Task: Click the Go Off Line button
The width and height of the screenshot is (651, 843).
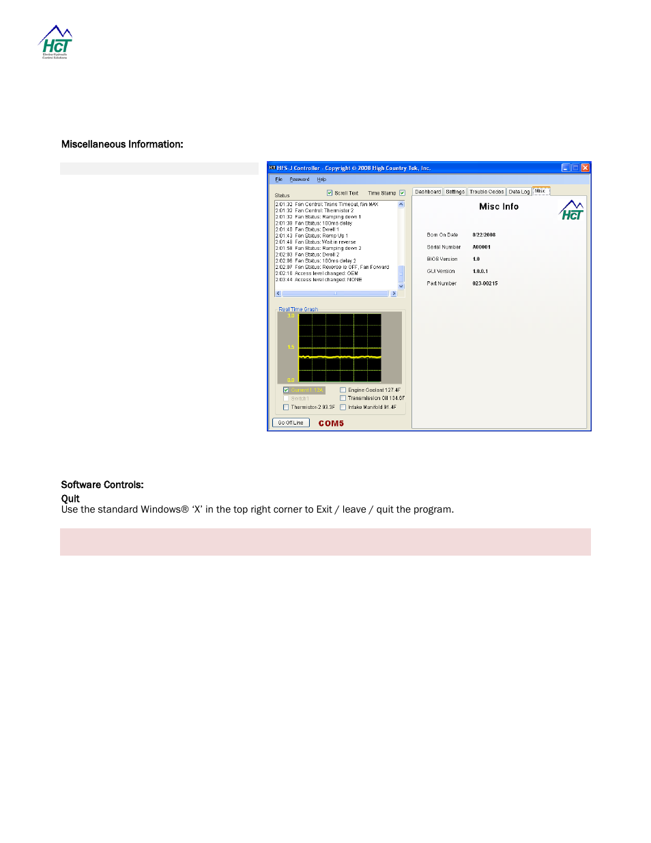Action: pyautogui.click(x=291, y=423)
